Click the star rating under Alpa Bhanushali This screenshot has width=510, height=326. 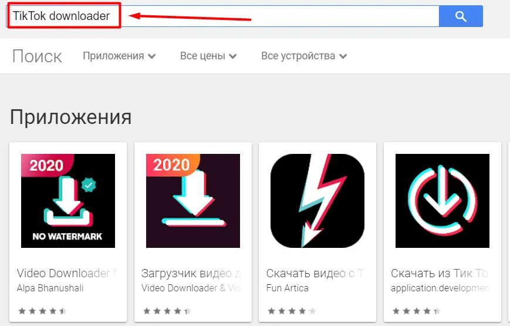coord(42,311)
